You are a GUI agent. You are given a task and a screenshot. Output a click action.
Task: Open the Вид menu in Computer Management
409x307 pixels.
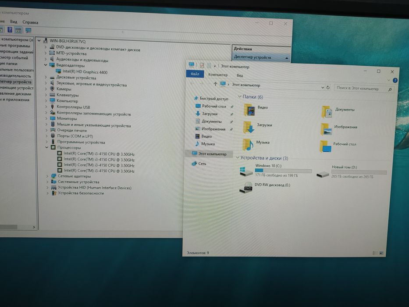tap(14, 21)
